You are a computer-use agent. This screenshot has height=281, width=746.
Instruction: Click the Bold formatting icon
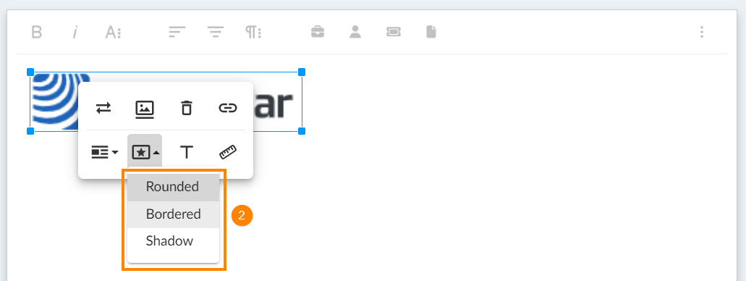(x=37, y=33)
